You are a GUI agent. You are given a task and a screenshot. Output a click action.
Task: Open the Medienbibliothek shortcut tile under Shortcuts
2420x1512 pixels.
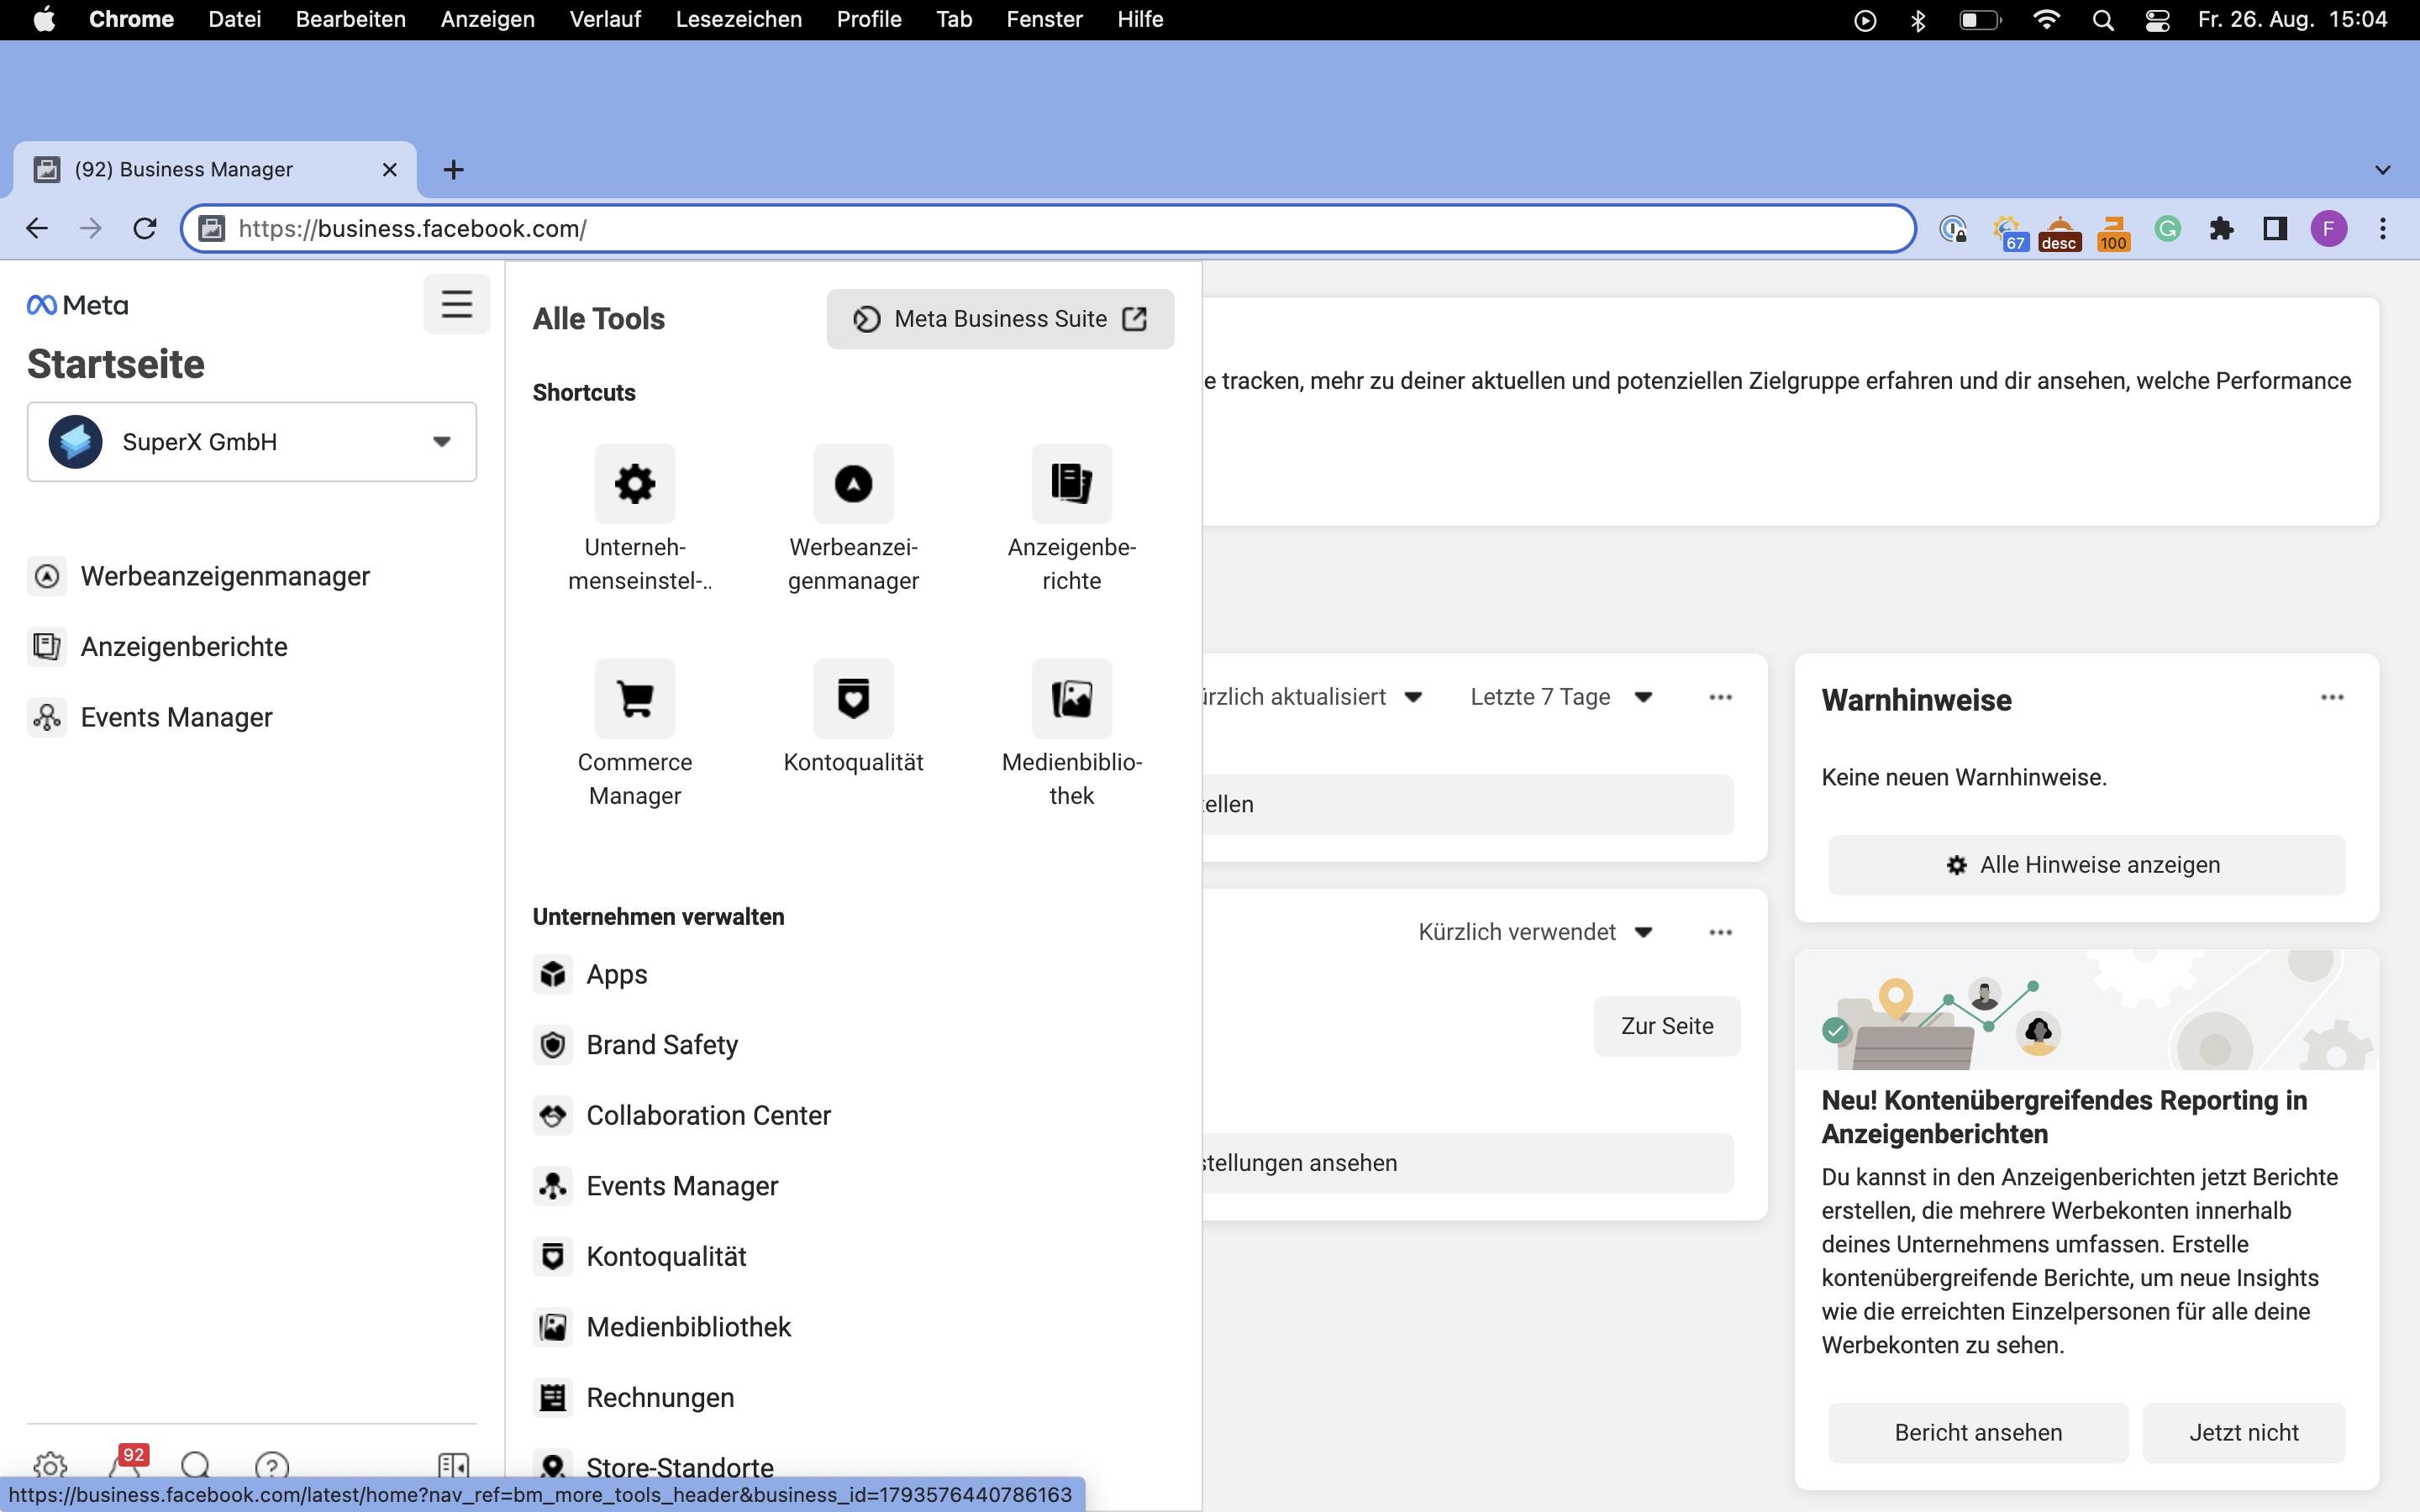[x=1071, y=698]
